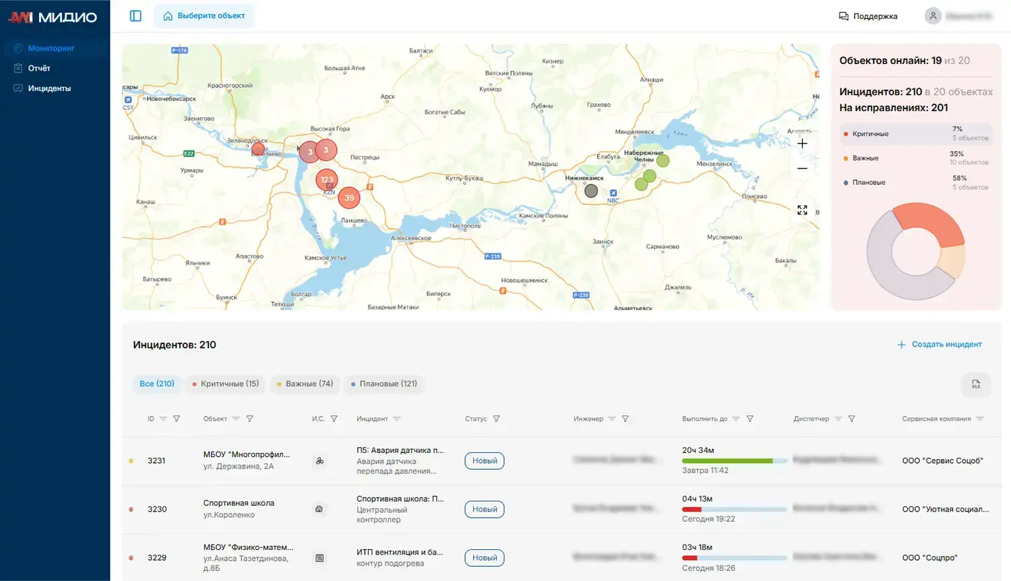Filter by Плановые (121) tab
Viewport: 1011px width, 581px height.
pos(384,384)
